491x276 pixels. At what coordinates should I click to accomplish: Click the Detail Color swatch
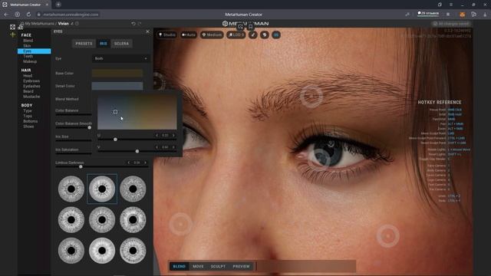coord(117,86)
